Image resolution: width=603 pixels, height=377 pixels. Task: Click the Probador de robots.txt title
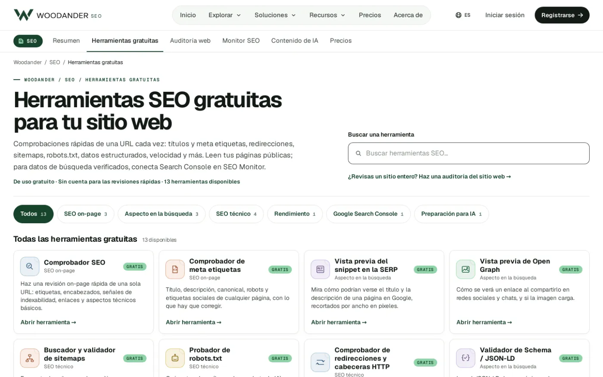click(x=209, y=354)
